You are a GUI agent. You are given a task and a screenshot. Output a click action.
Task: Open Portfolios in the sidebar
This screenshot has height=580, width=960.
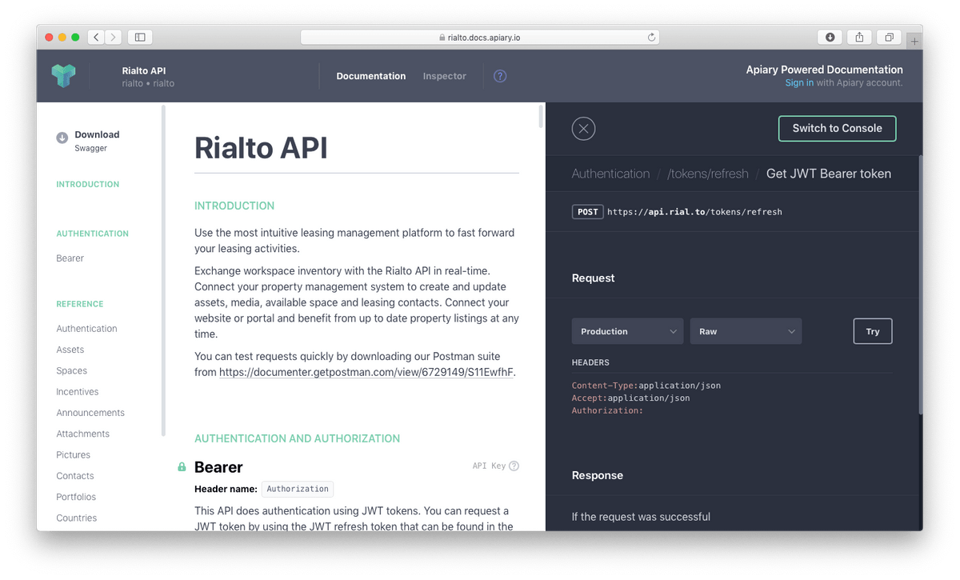76,497
